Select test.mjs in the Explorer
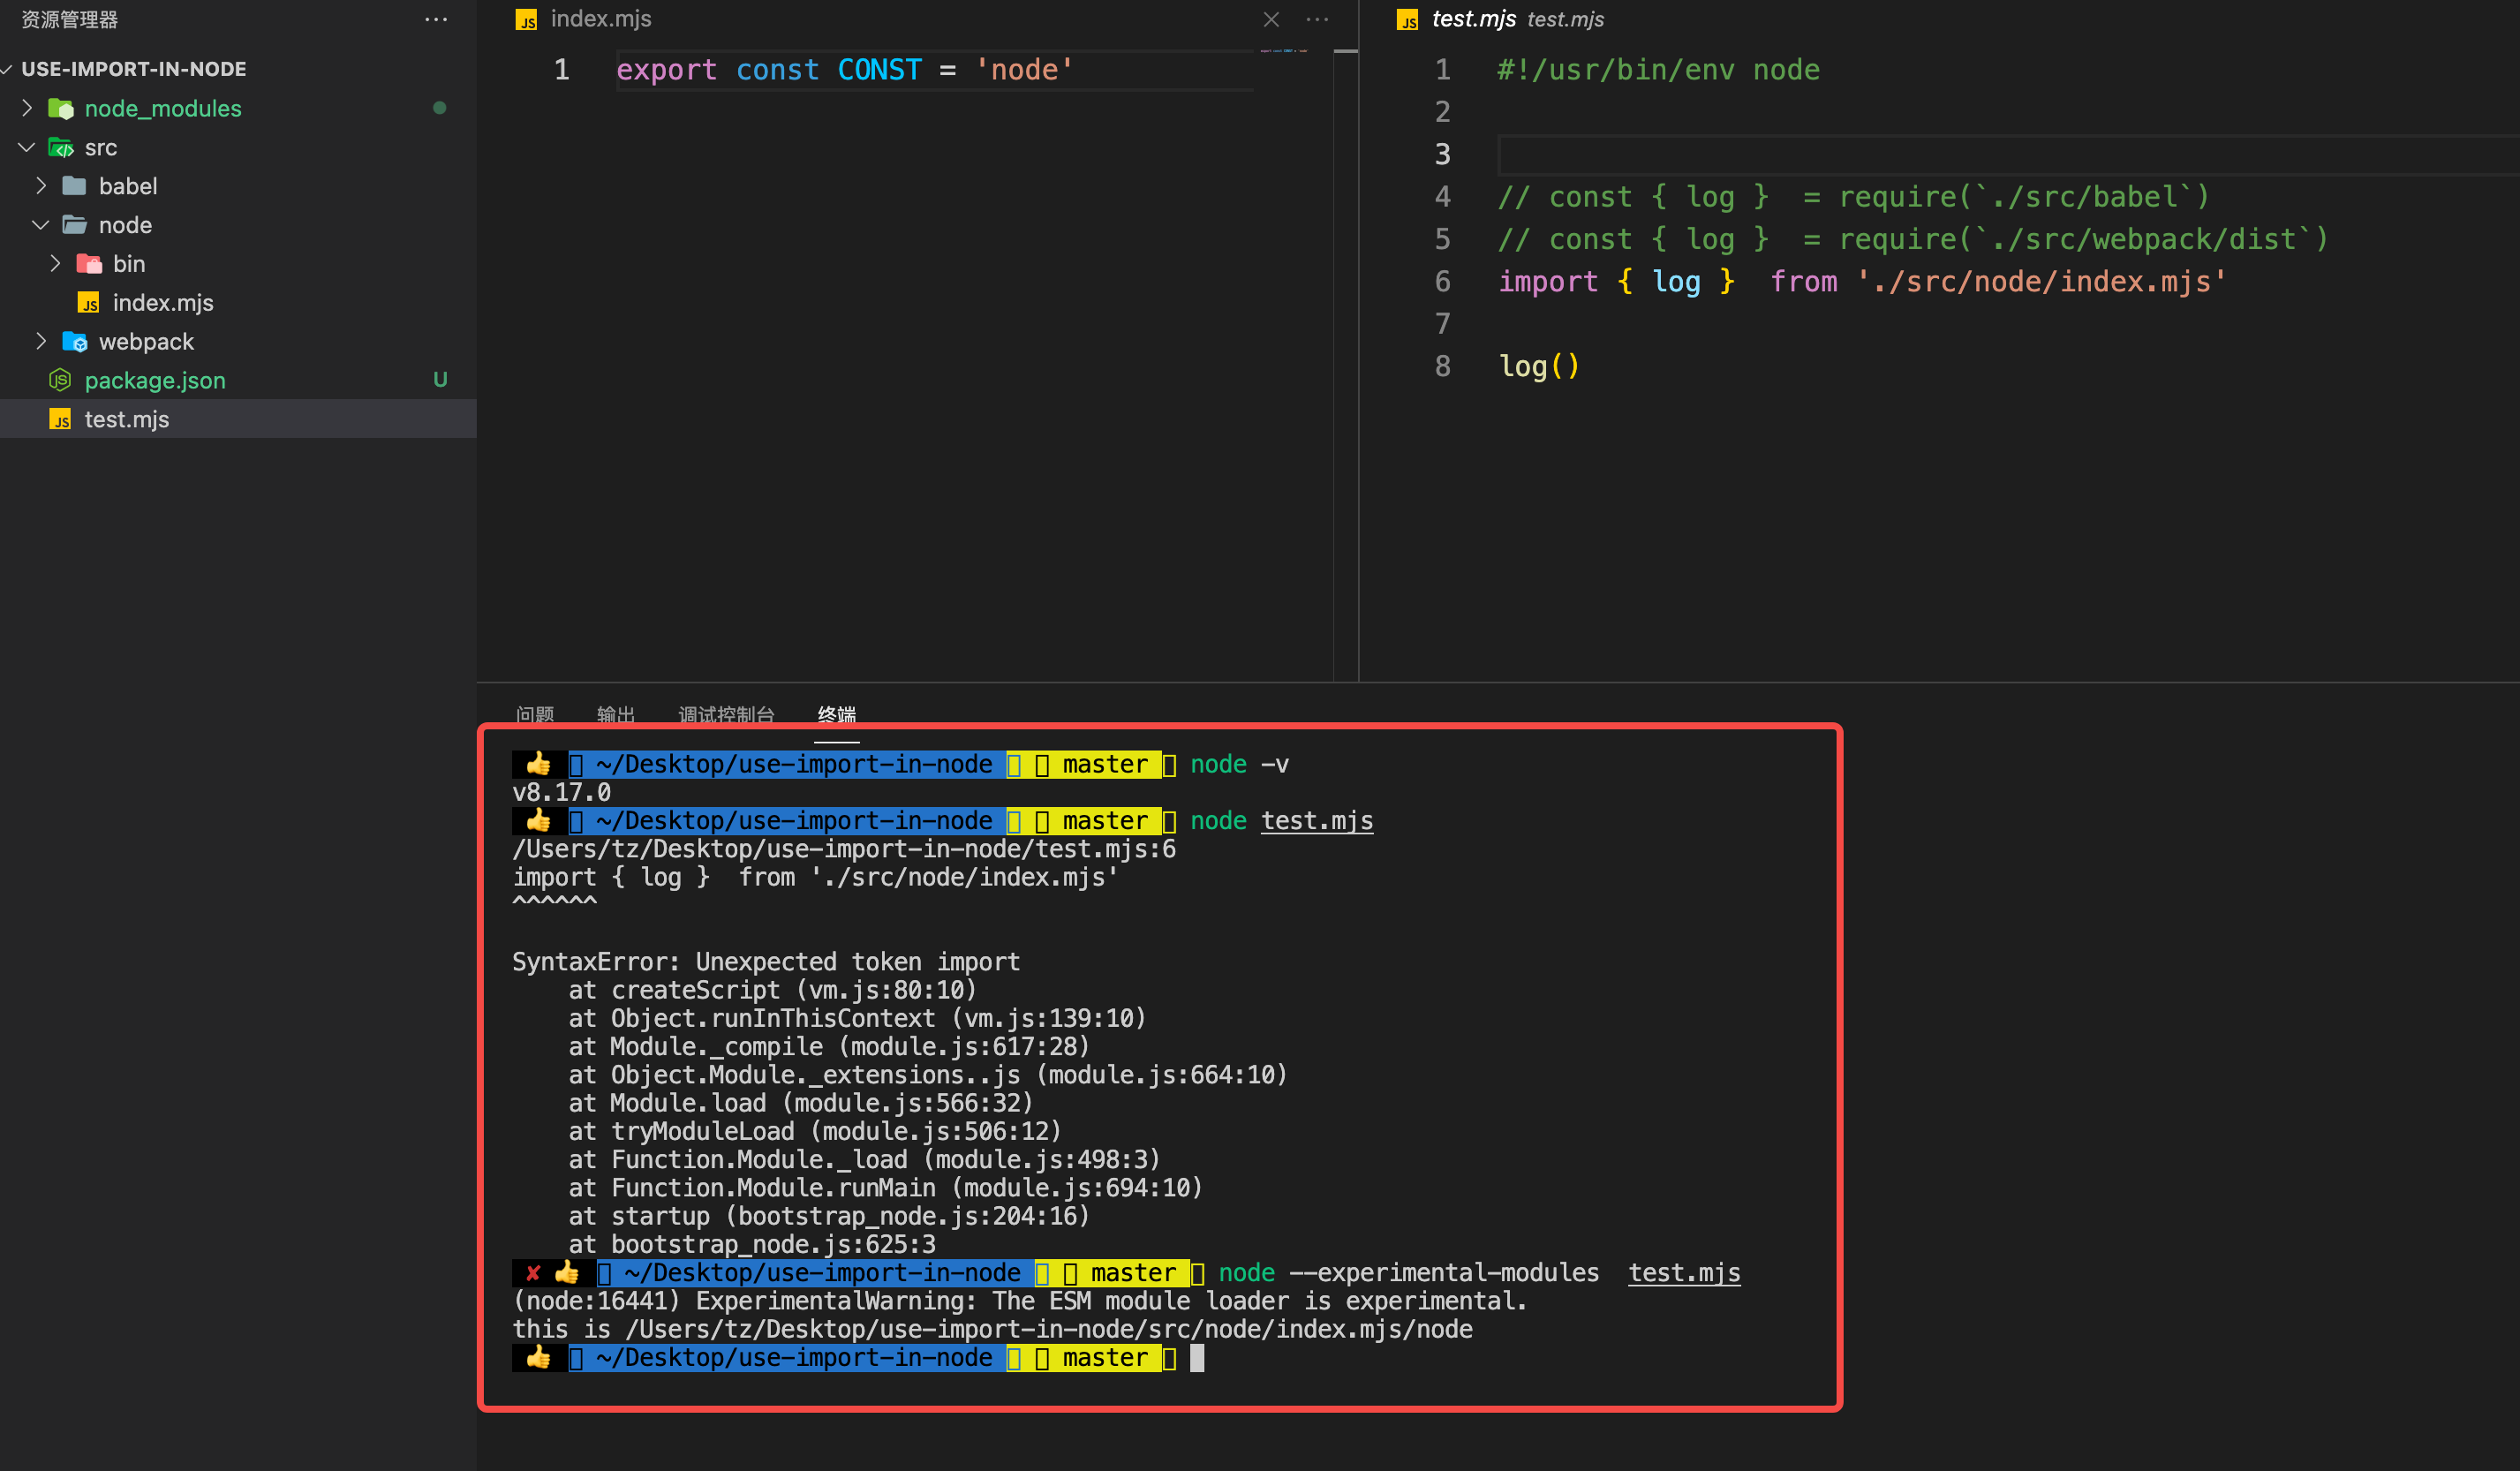Image resolution: width=2520 pixels, height=1471 pixels. (x=126, y=419)
